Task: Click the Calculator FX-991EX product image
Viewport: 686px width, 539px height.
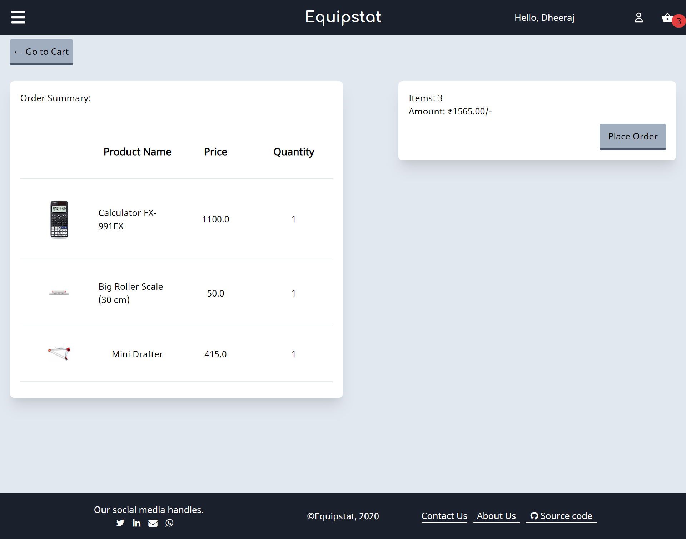Action: click(59, 219)
